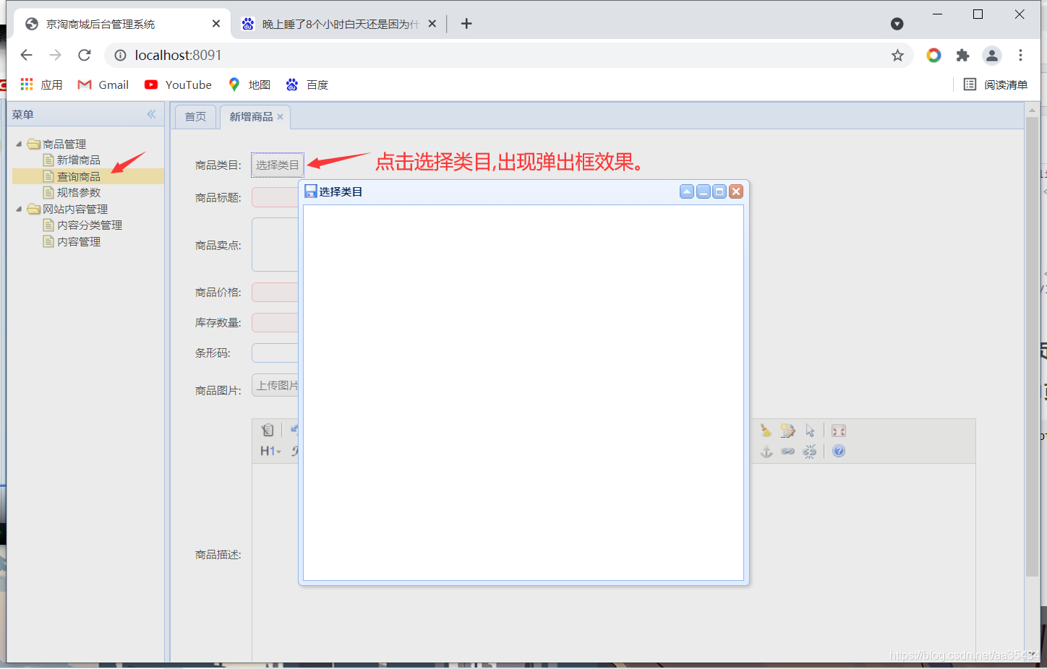This screenshot has width=1047, height=669.
Task: Bookmark this page with star icon
Action: tap(897, 55)
